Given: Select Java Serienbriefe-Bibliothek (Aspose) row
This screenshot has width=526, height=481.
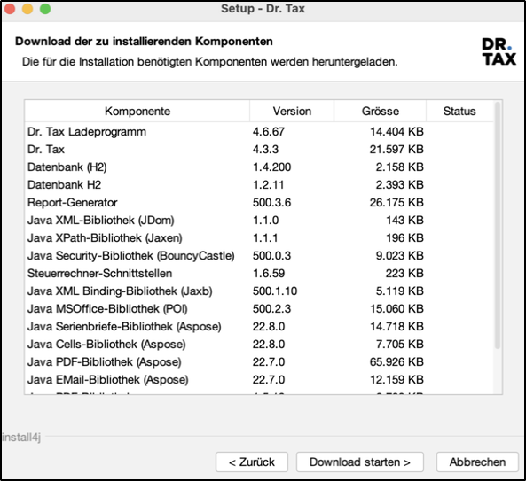Looking at the screenshot, I should click(259, 327).
